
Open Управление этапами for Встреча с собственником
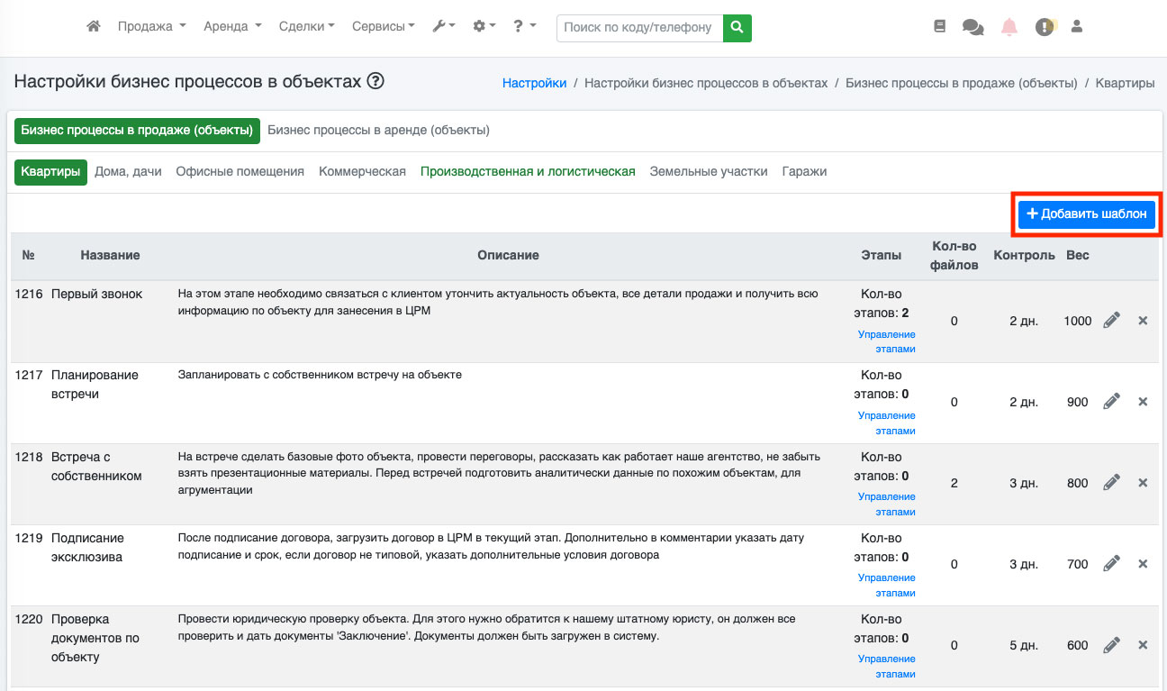(886, 504)
